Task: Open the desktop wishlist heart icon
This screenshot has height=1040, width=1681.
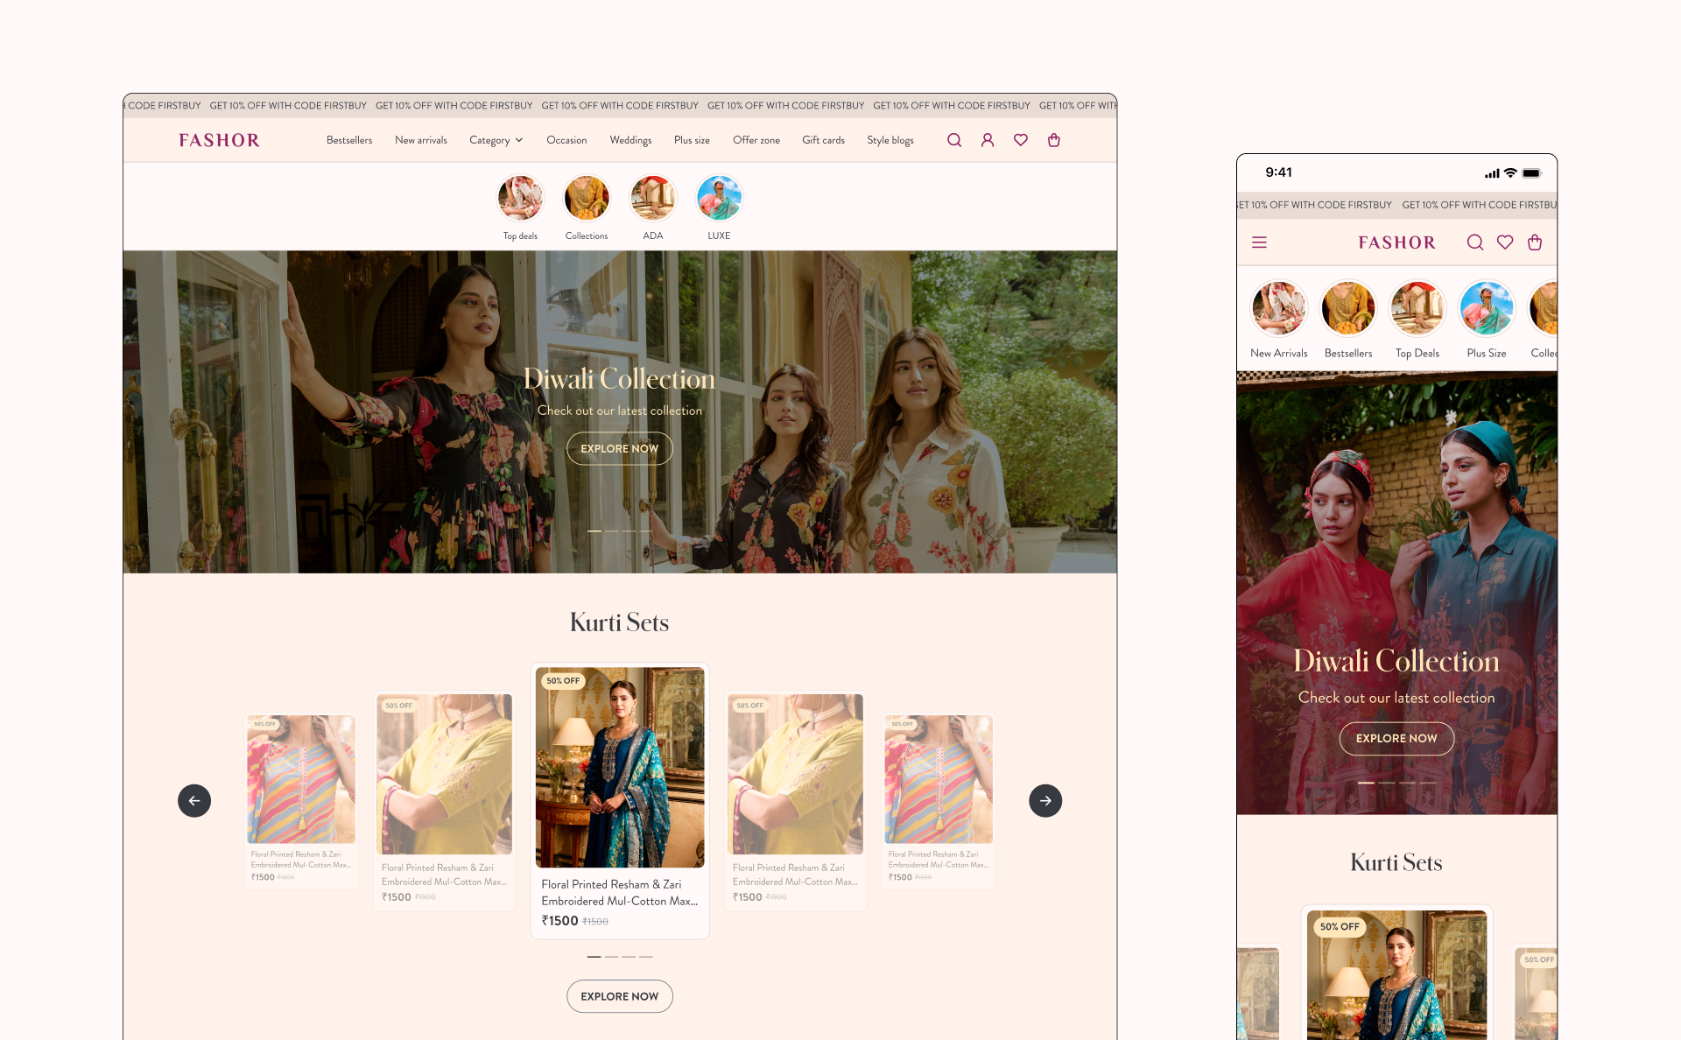Action: pyautogui.click(x=1021, y=140)
